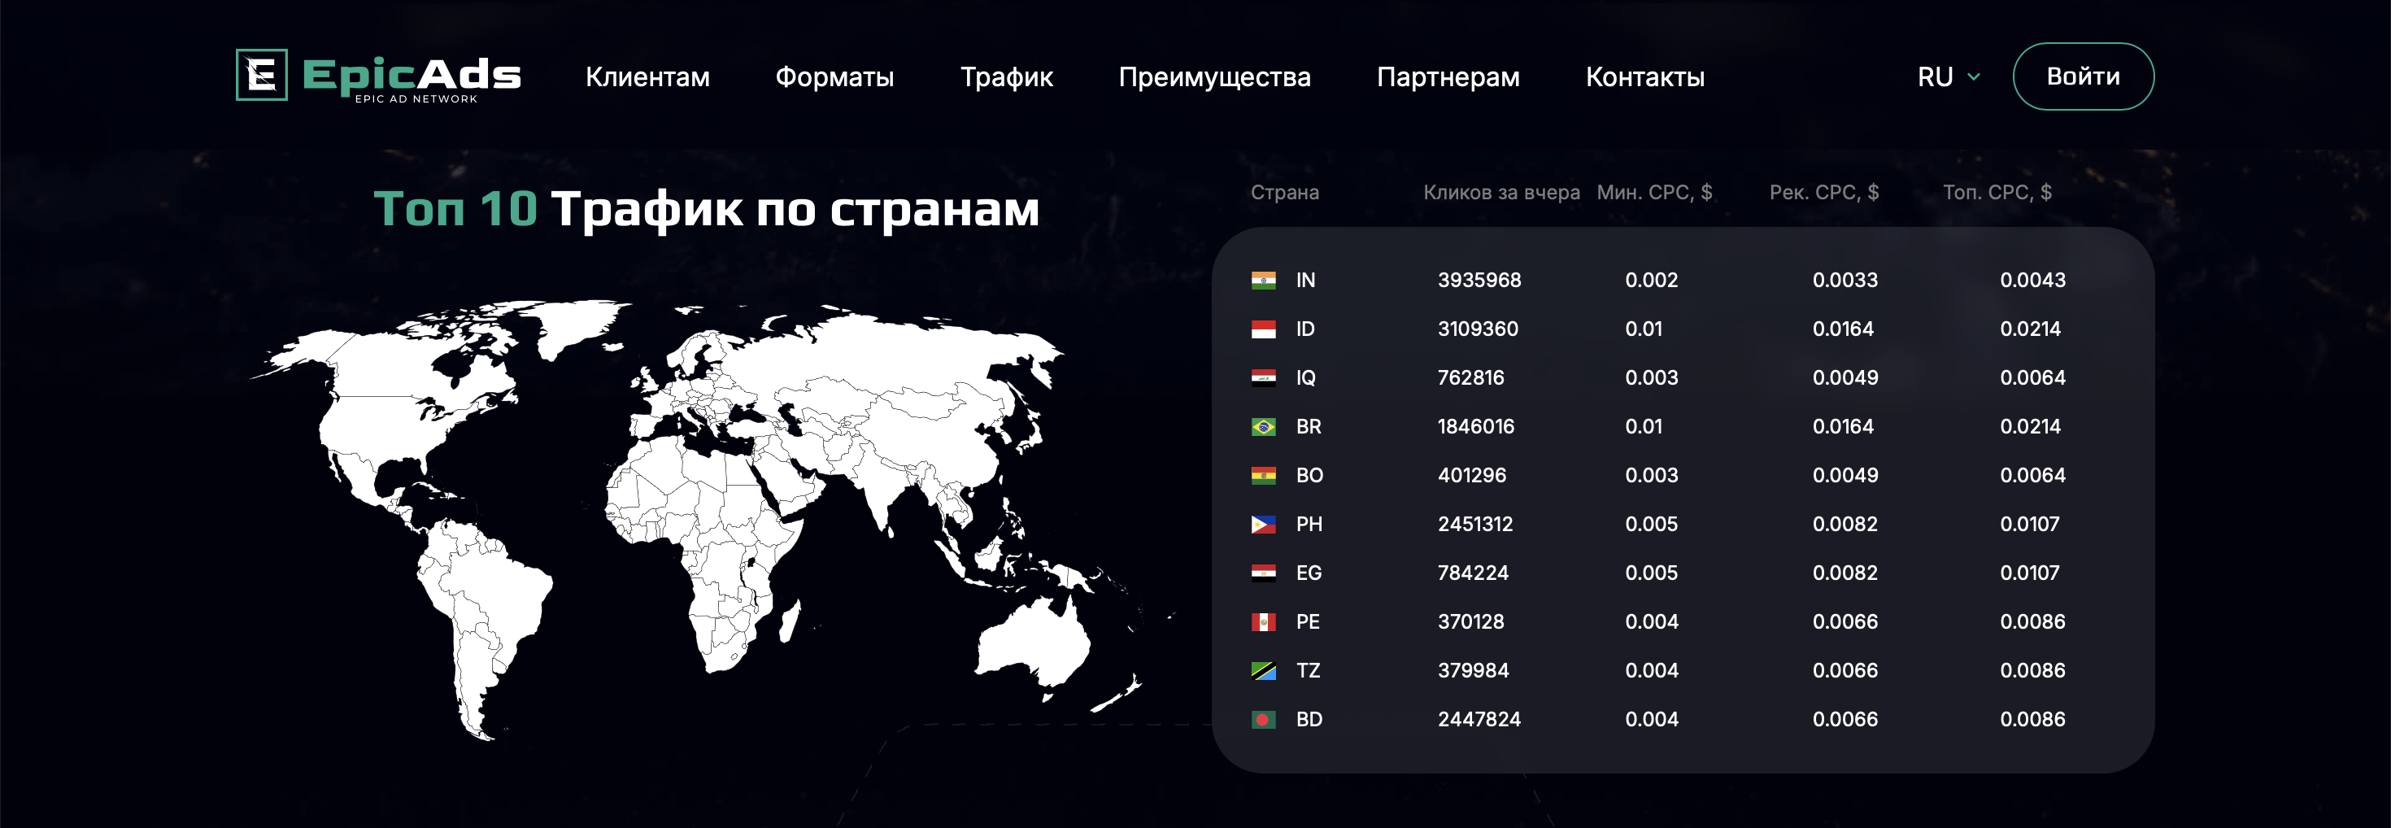2391x828 pixels.
Task: Click the EpicAds logo icon
Action: [x=262, y=75]
